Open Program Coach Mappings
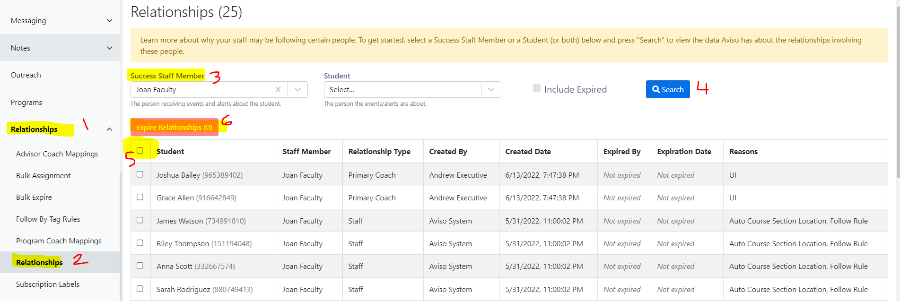Screen dimensions: 900x301 coord(59,241)
